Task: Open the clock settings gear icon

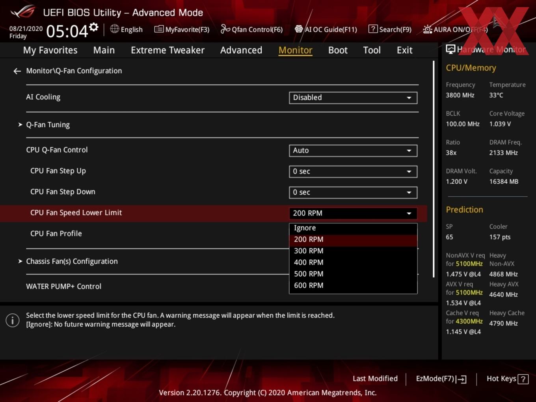Action: pos(94,27)
